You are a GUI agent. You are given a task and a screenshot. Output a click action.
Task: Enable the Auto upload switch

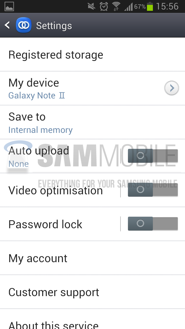(x=153, y=156)
